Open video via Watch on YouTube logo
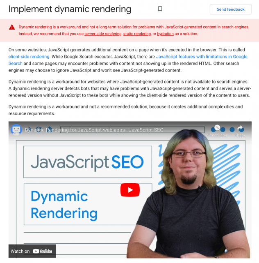Screen dimensions: 259x263 coord(43,251)
